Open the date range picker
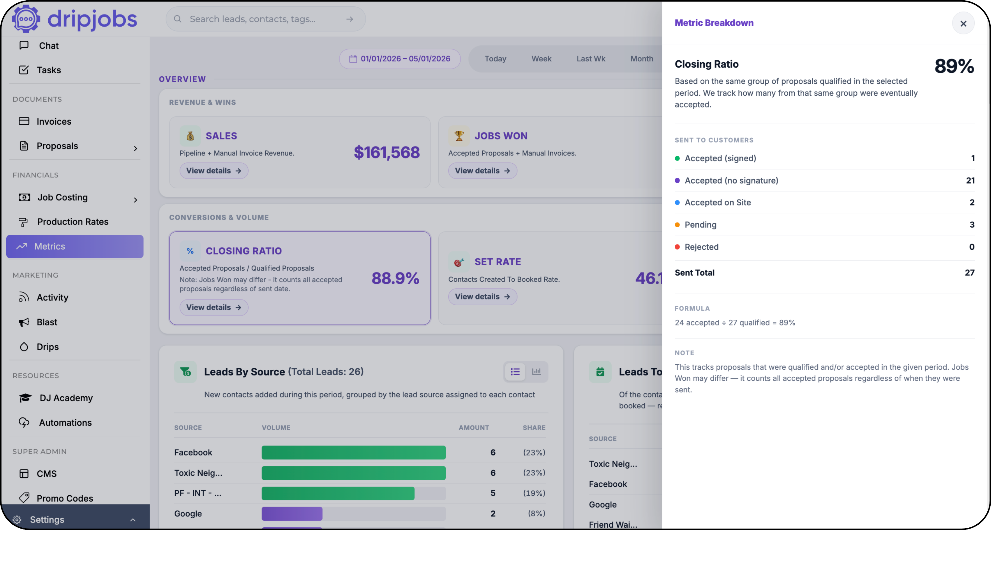 click(400, 59)
